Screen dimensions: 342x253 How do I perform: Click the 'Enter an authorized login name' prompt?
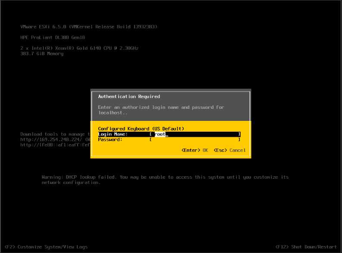click(161, 110)
